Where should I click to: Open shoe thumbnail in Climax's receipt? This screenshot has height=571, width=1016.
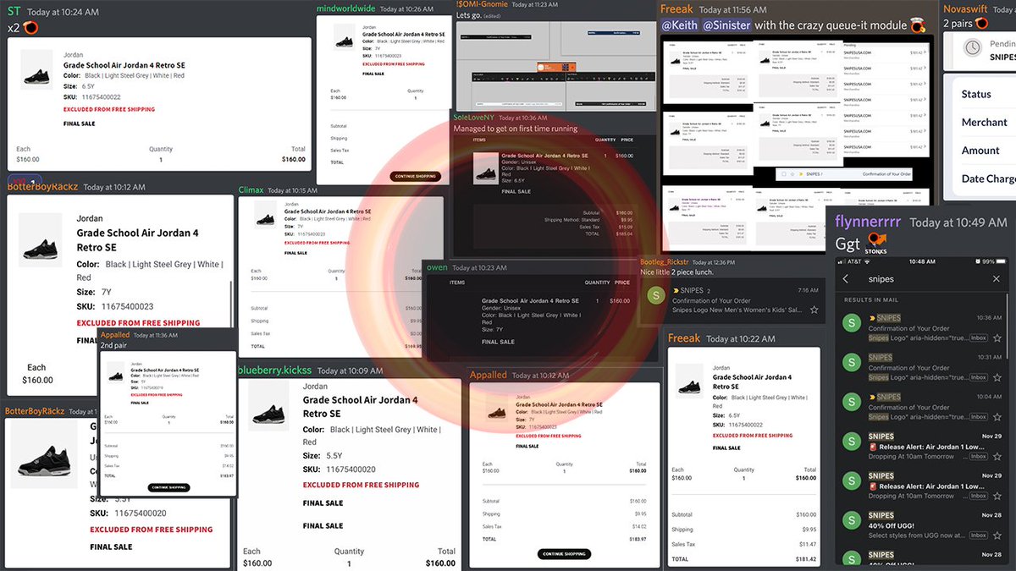265,214
